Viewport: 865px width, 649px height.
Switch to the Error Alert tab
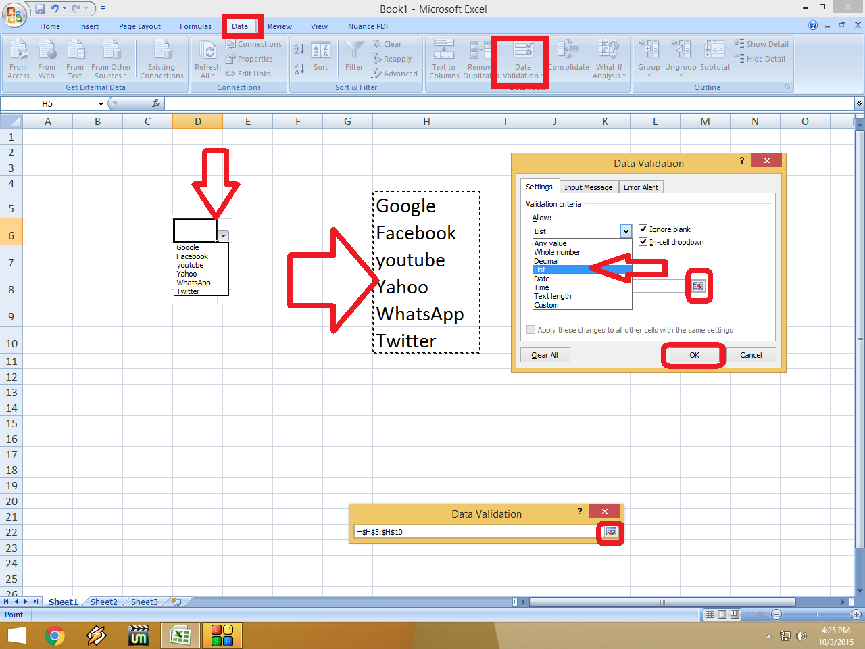point(641,187)
